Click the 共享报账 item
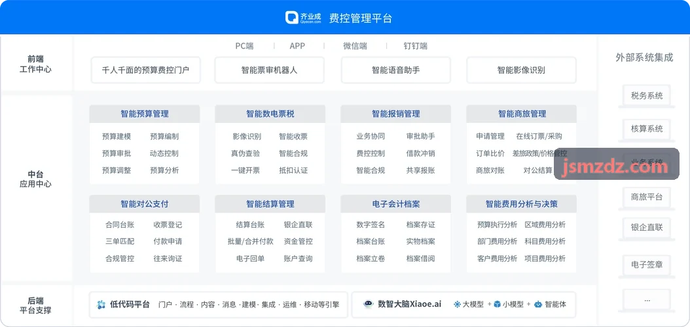This screenshot has height=327, width=690. (x=421, y=170)
